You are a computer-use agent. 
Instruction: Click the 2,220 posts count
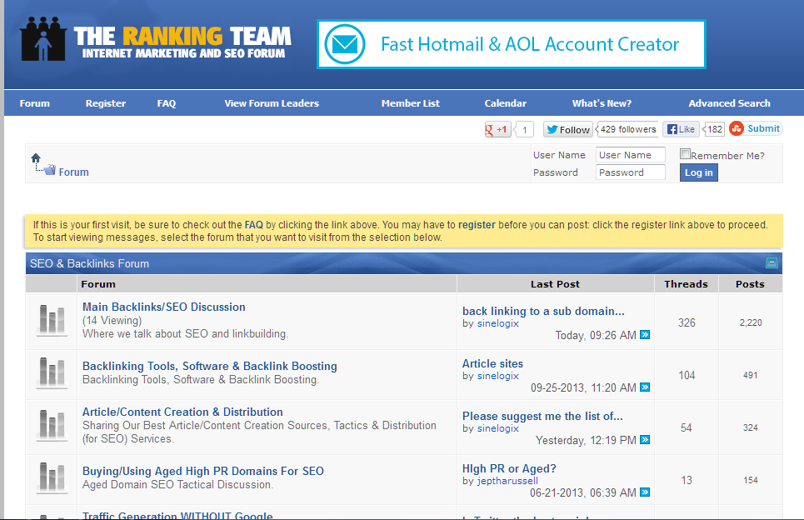tap(750, 322)
